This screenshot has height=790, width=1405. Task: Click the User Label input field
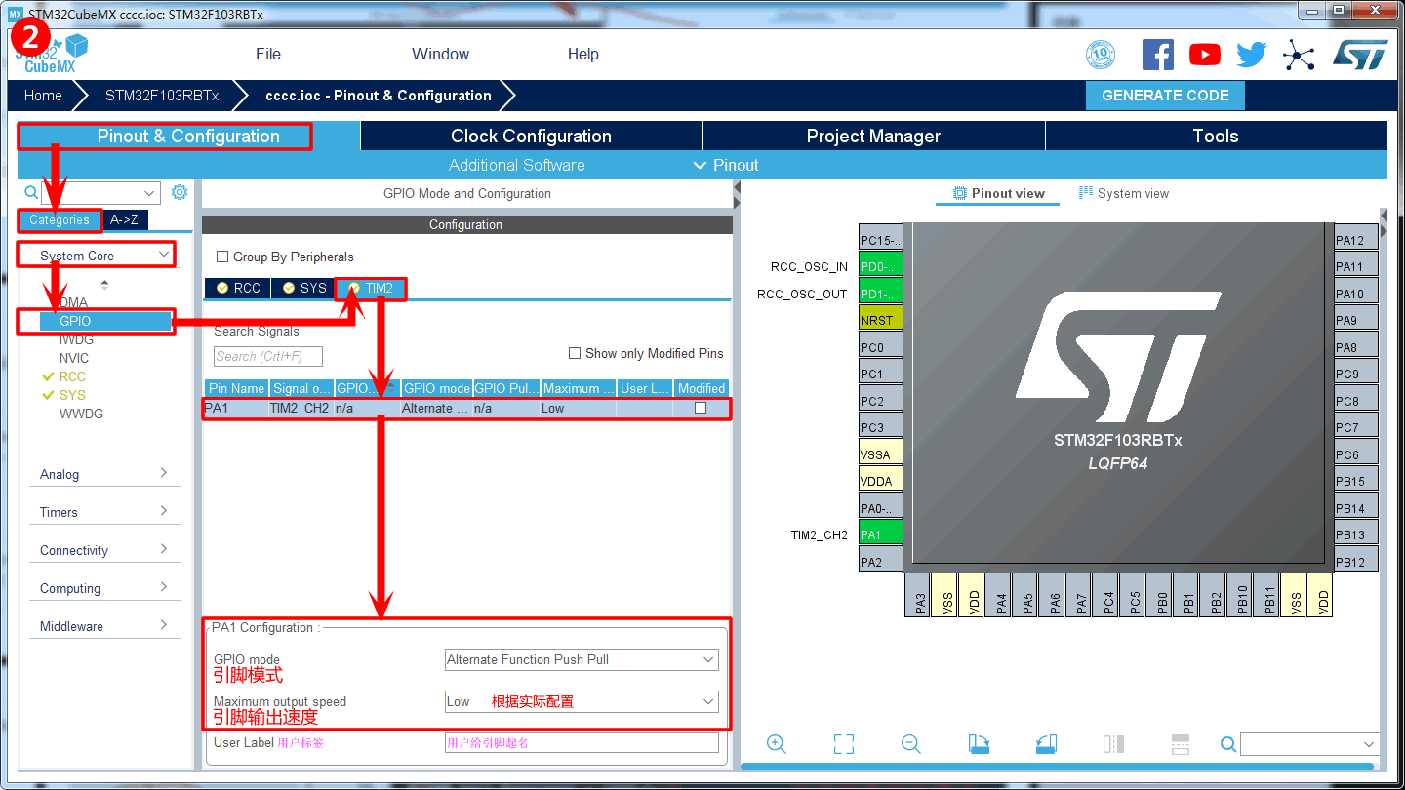582,743
